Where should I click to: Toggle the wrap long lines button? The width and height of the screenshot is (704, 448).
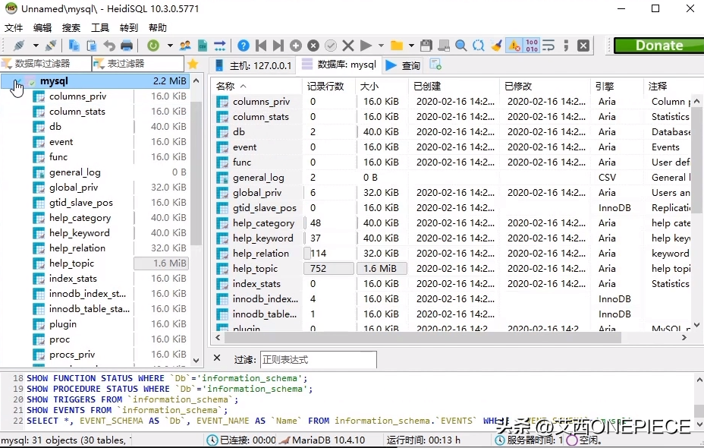click(x=549, y=46)
